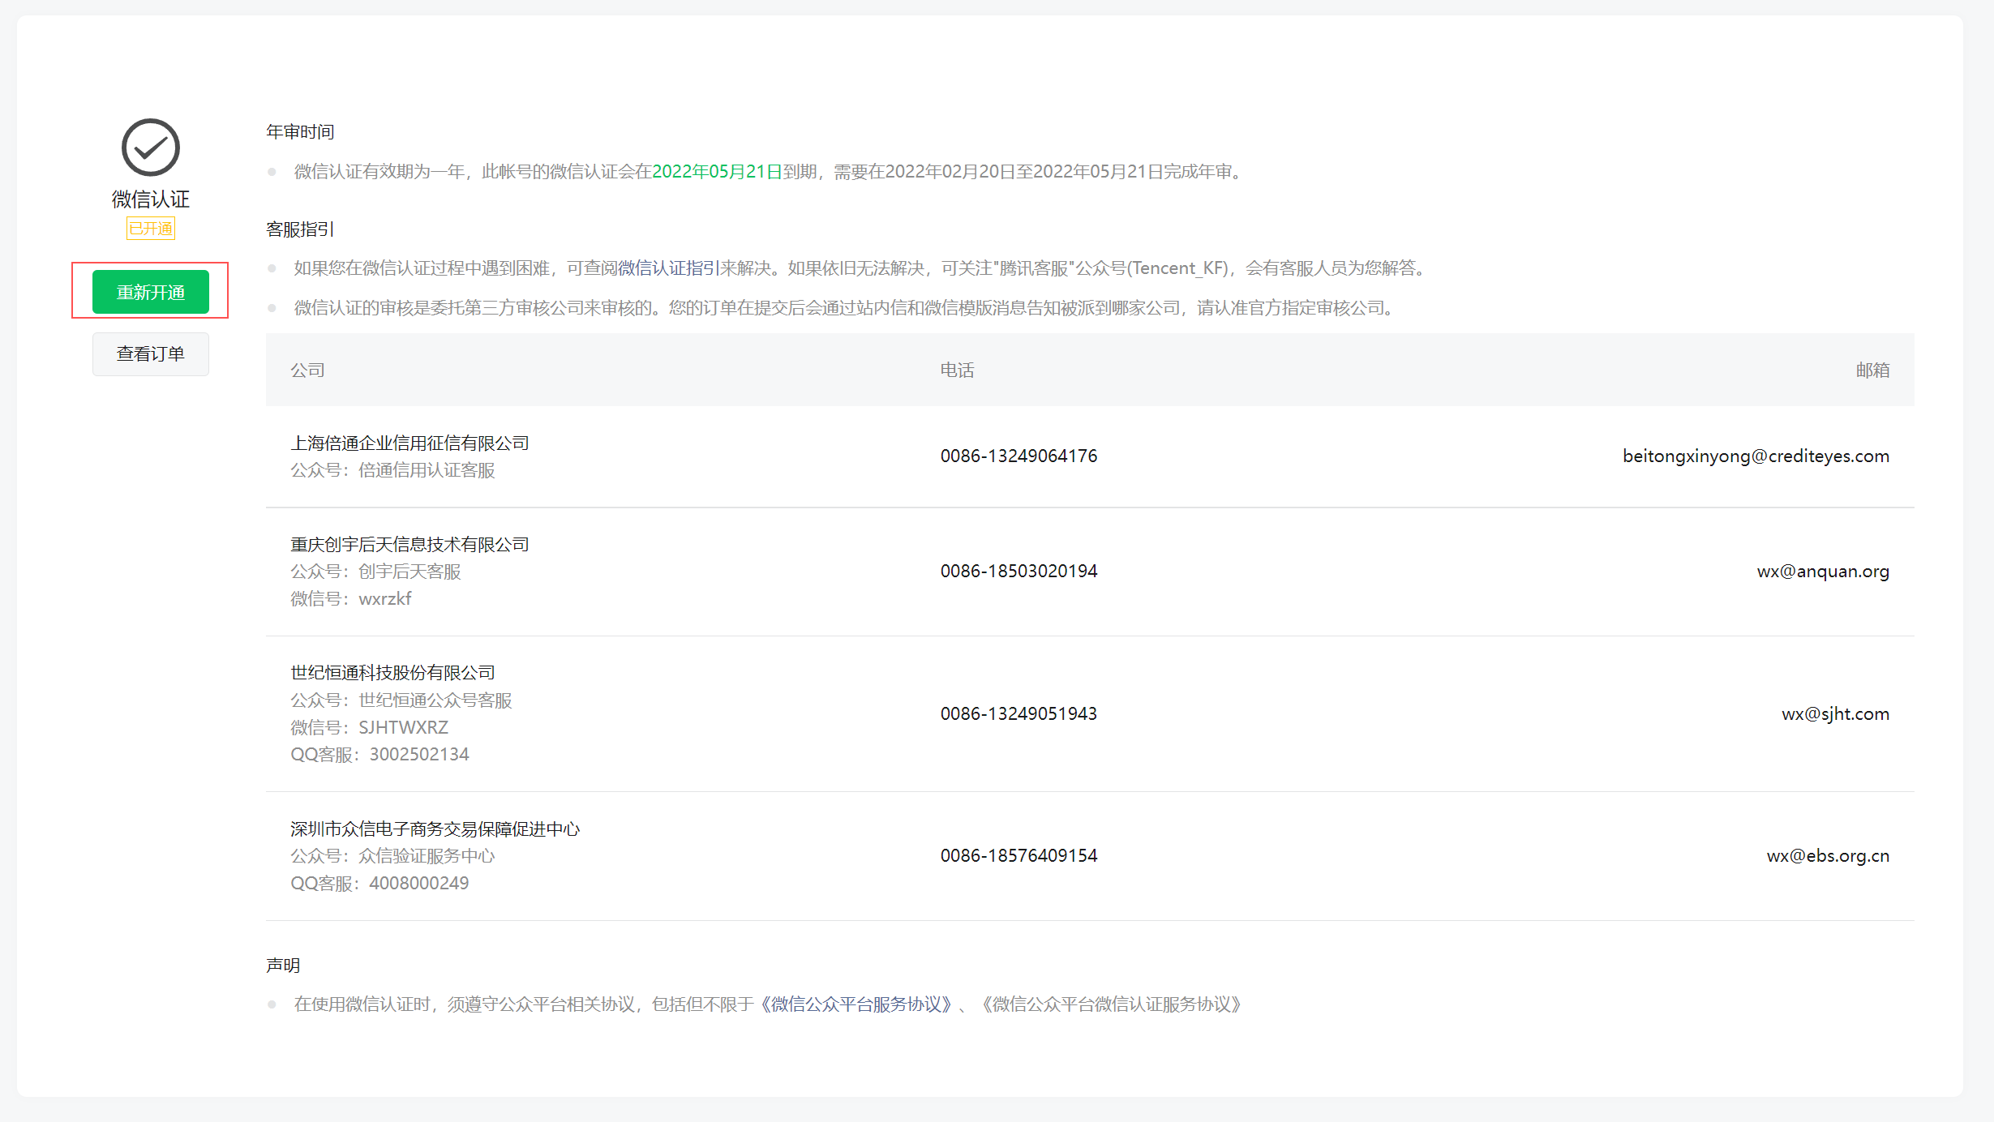Viewport: 1994px width, 1122px height.
Task: Select the 年审时间 heading
Action: click(300, 132)
